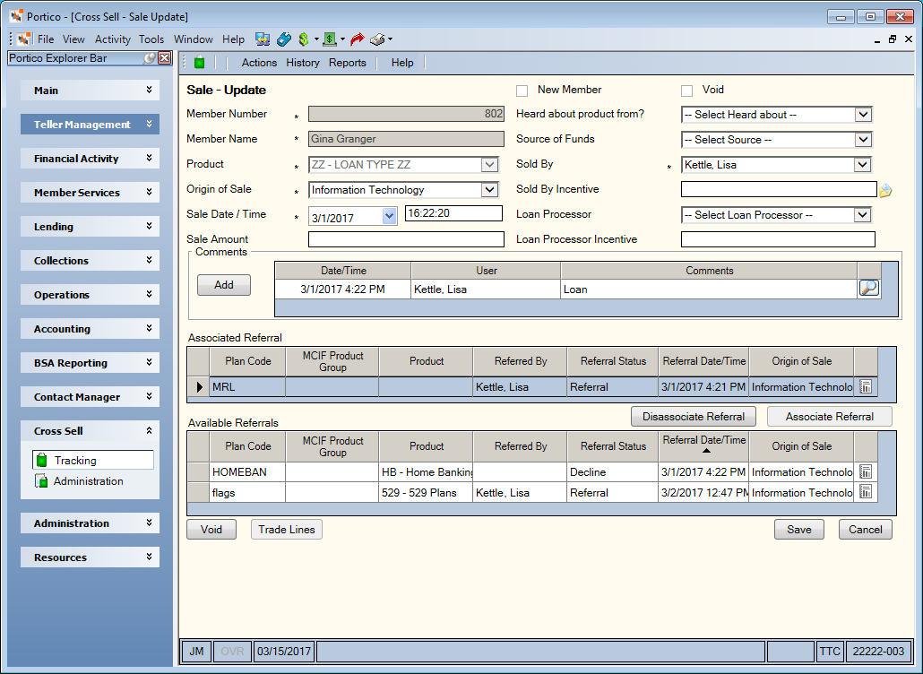
Task: Click the Tracking bag icon under Cross Sell
Action: [42, 460]
